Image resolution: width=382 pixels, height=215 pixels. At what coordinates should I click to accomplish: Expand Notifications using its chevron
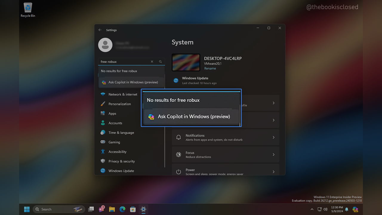pyautogui.click(x=273, y=137)
